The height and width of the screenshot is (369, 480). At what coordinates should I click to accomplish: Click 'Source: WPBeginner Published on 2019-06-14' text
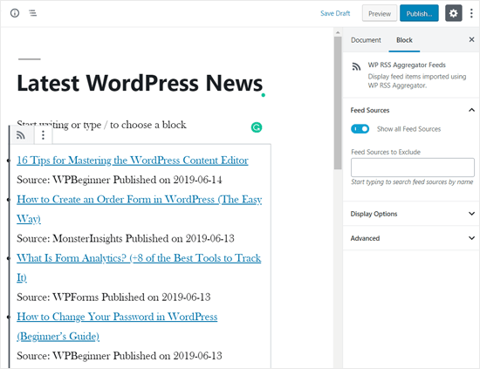click(120, 180)
